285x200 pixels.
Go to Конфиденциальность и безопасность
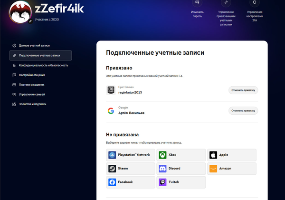[43, 65]
